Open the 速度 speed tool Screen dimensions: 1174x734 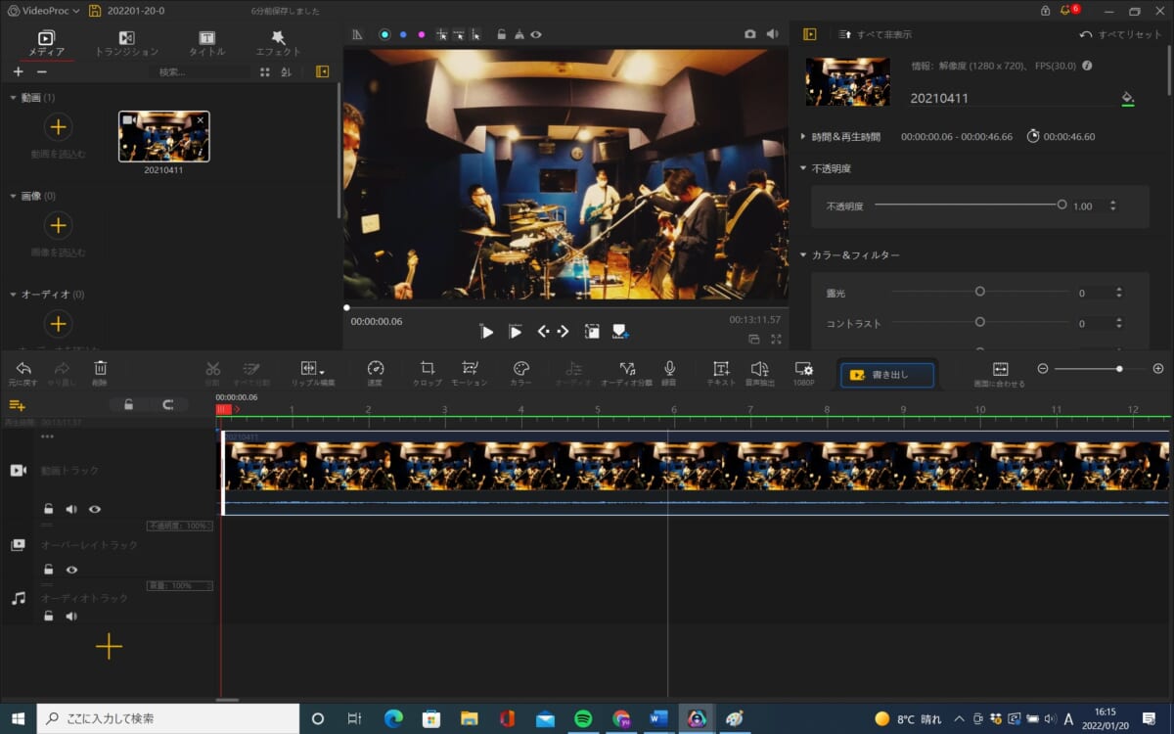(376, 373)
